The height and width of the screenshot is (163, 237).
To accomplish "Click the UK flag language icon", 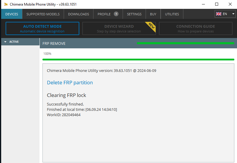I will point(218,14).
